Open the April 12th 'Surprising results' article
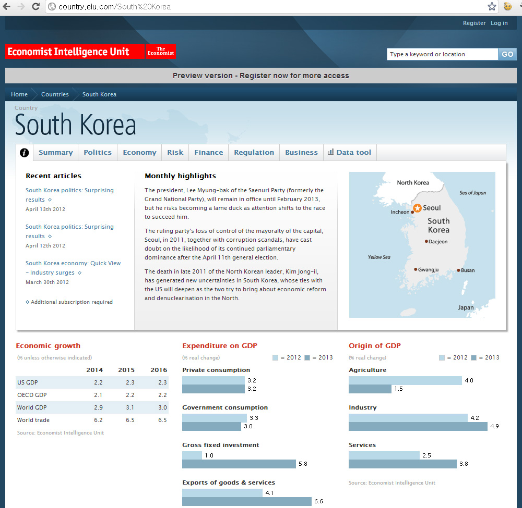This screenshot has width=522, height=508. [69, 231]
